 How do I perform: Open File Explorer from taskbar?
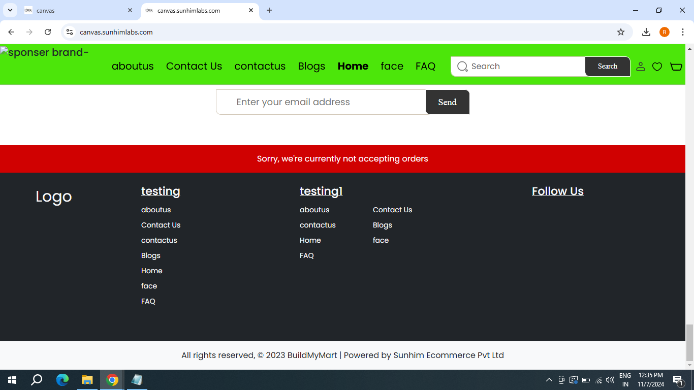87,380
